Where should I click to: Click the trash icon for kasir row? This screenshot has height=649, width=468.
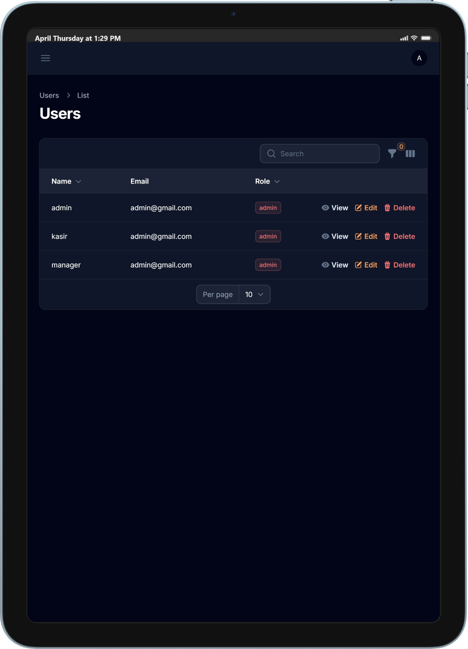tap(387, 236)
